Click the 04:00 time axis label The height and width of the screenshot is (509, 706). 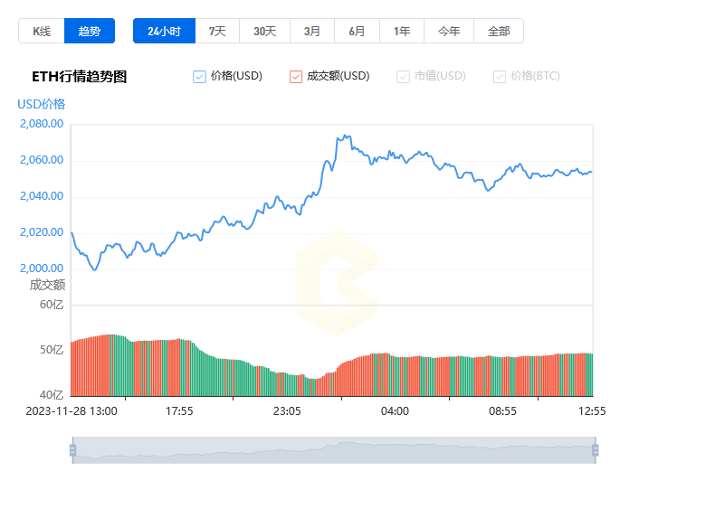point(395,411)
